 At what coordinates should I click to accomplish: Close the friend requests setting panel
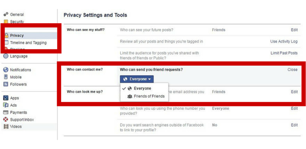[292, 70]
